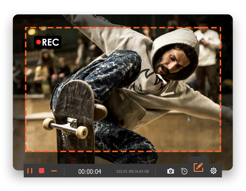
Task: Click the REC indicator badge text
Action: [x=50, y=42]
